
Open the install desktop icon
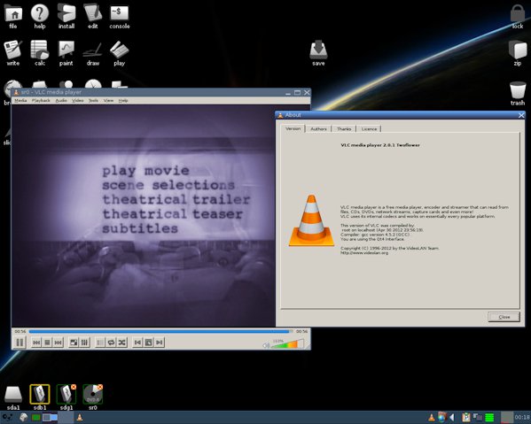66,16
